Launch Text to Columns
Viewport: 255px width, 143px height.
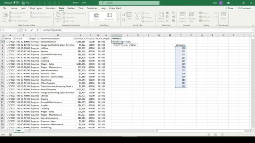point(161,17)
